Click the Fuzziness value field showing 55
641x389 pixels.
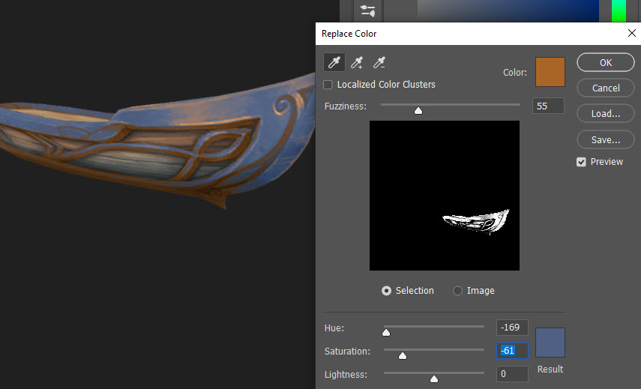pos(548,106)
